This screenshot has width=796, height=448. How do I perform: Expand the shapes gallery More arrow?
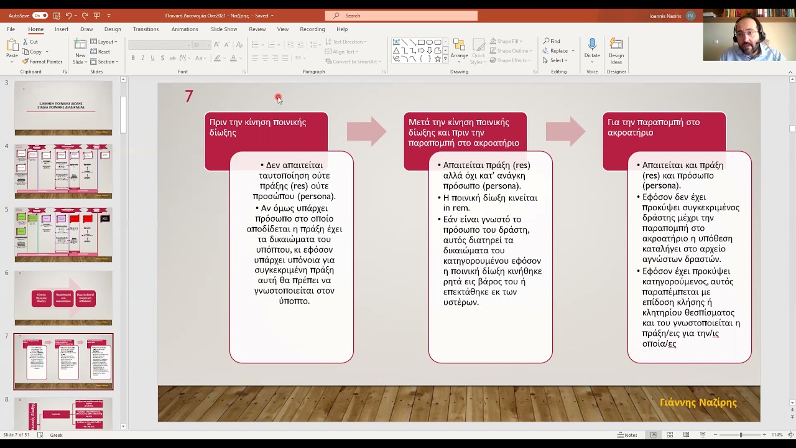tap(445, 58)
